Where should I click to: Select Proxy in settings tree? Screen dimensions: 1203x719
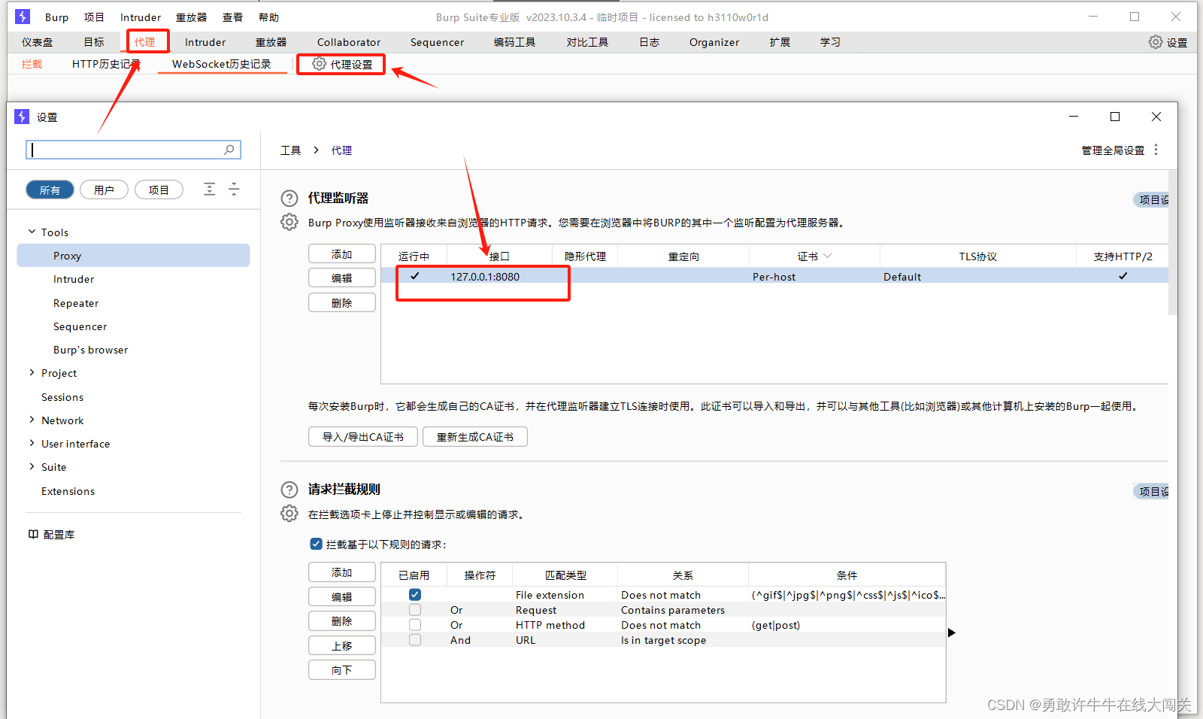133,256
